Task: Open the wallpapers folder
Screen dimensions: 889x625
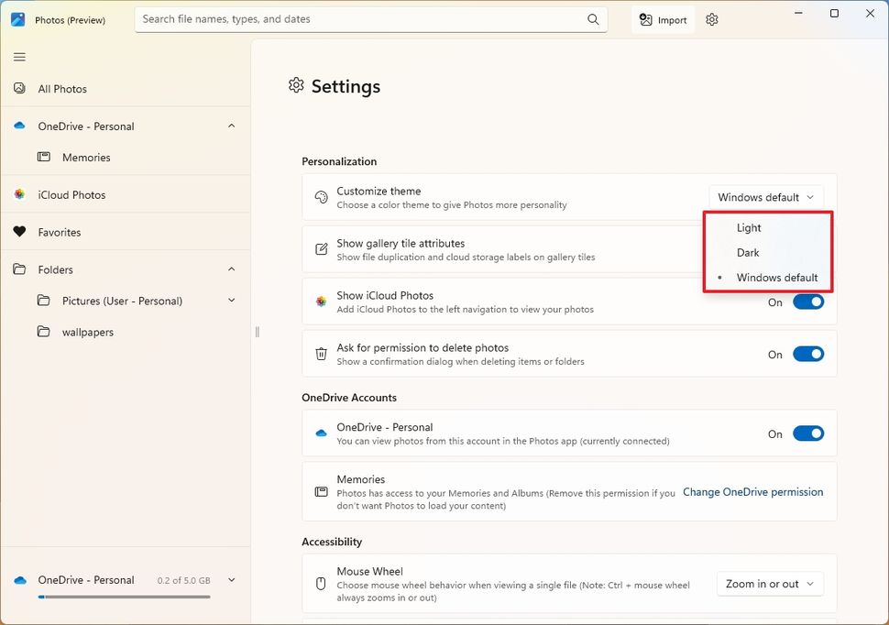Action: (88, 332)
